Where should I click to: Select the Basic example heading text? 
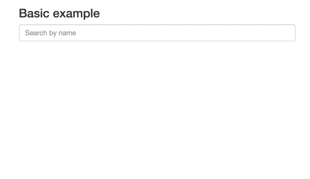[59, 13]
